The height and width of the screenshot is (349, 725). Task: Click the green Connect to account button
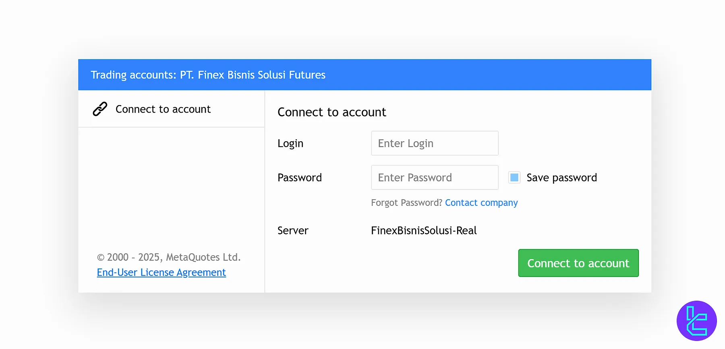click(x=578, y=263)
